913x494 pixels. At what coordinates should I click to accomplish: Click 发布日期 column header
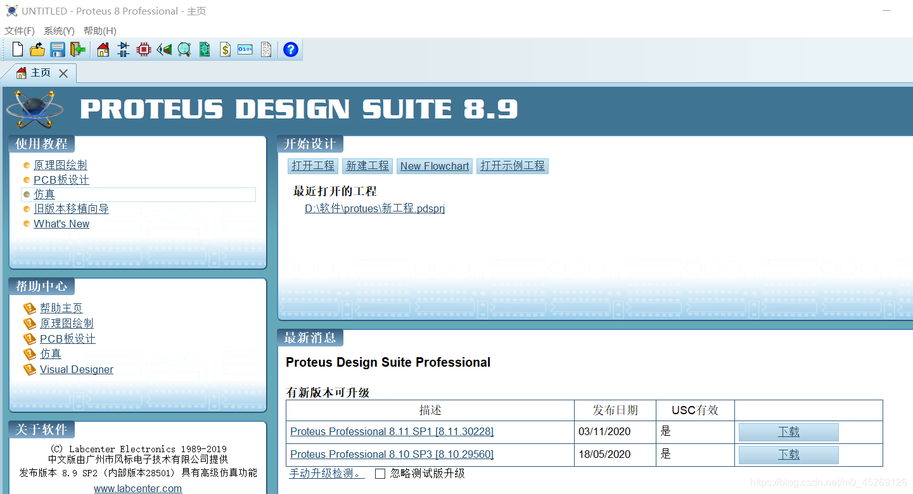[615, 410]
